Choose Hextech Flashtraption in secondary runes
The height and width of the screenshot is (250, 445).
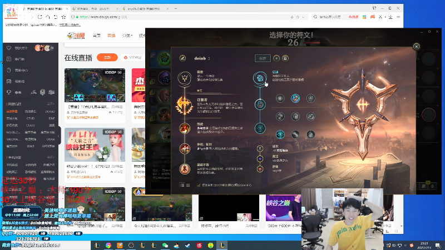coord(280,98)
